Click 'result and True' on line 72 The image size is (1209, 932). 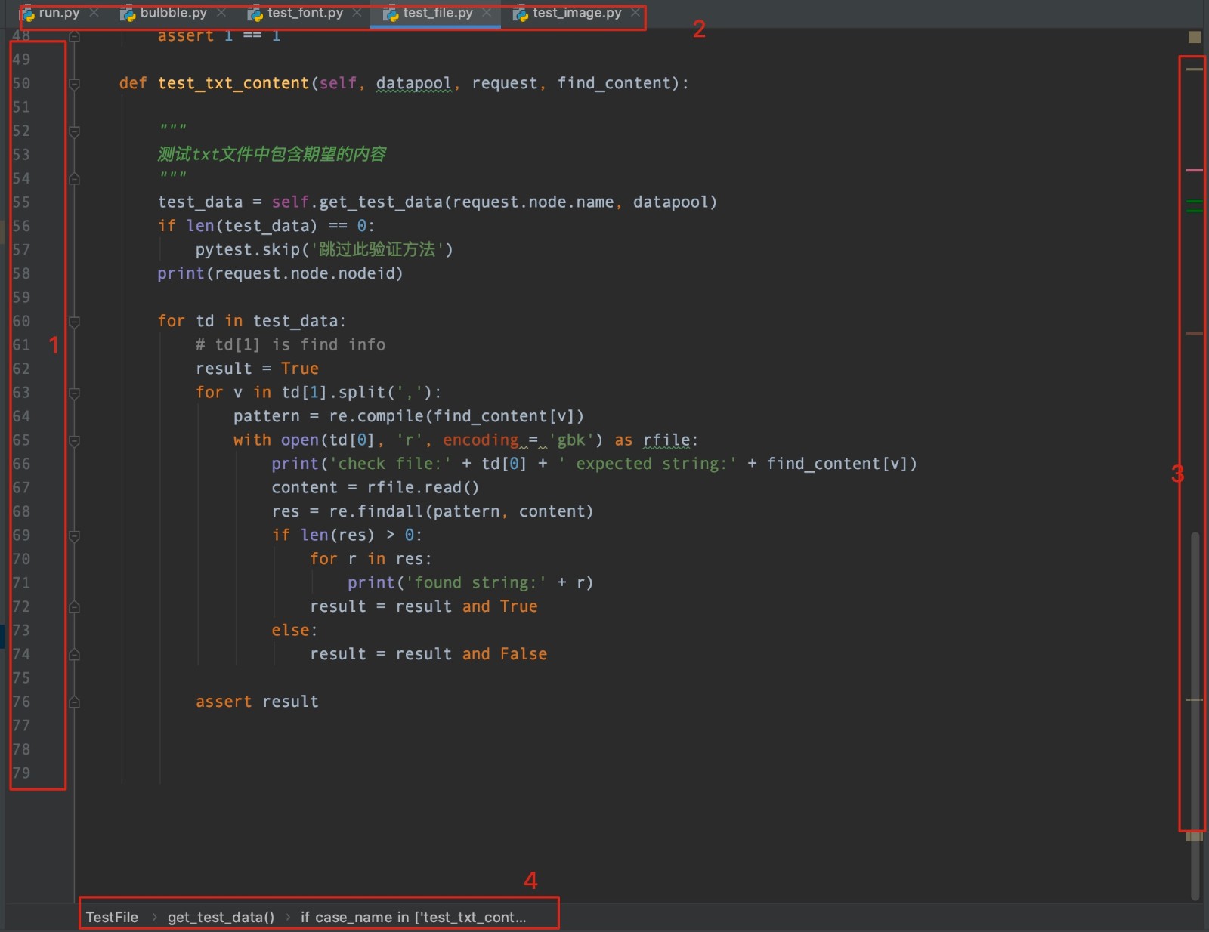click(x=466, y=606)
